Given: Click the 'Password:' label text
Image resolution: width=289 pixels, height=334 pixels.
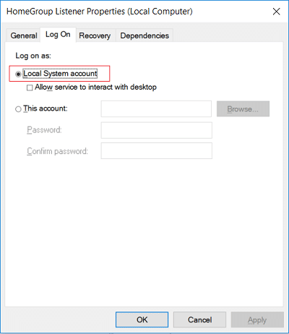Looking at the screenshot, I should [44, 130].
